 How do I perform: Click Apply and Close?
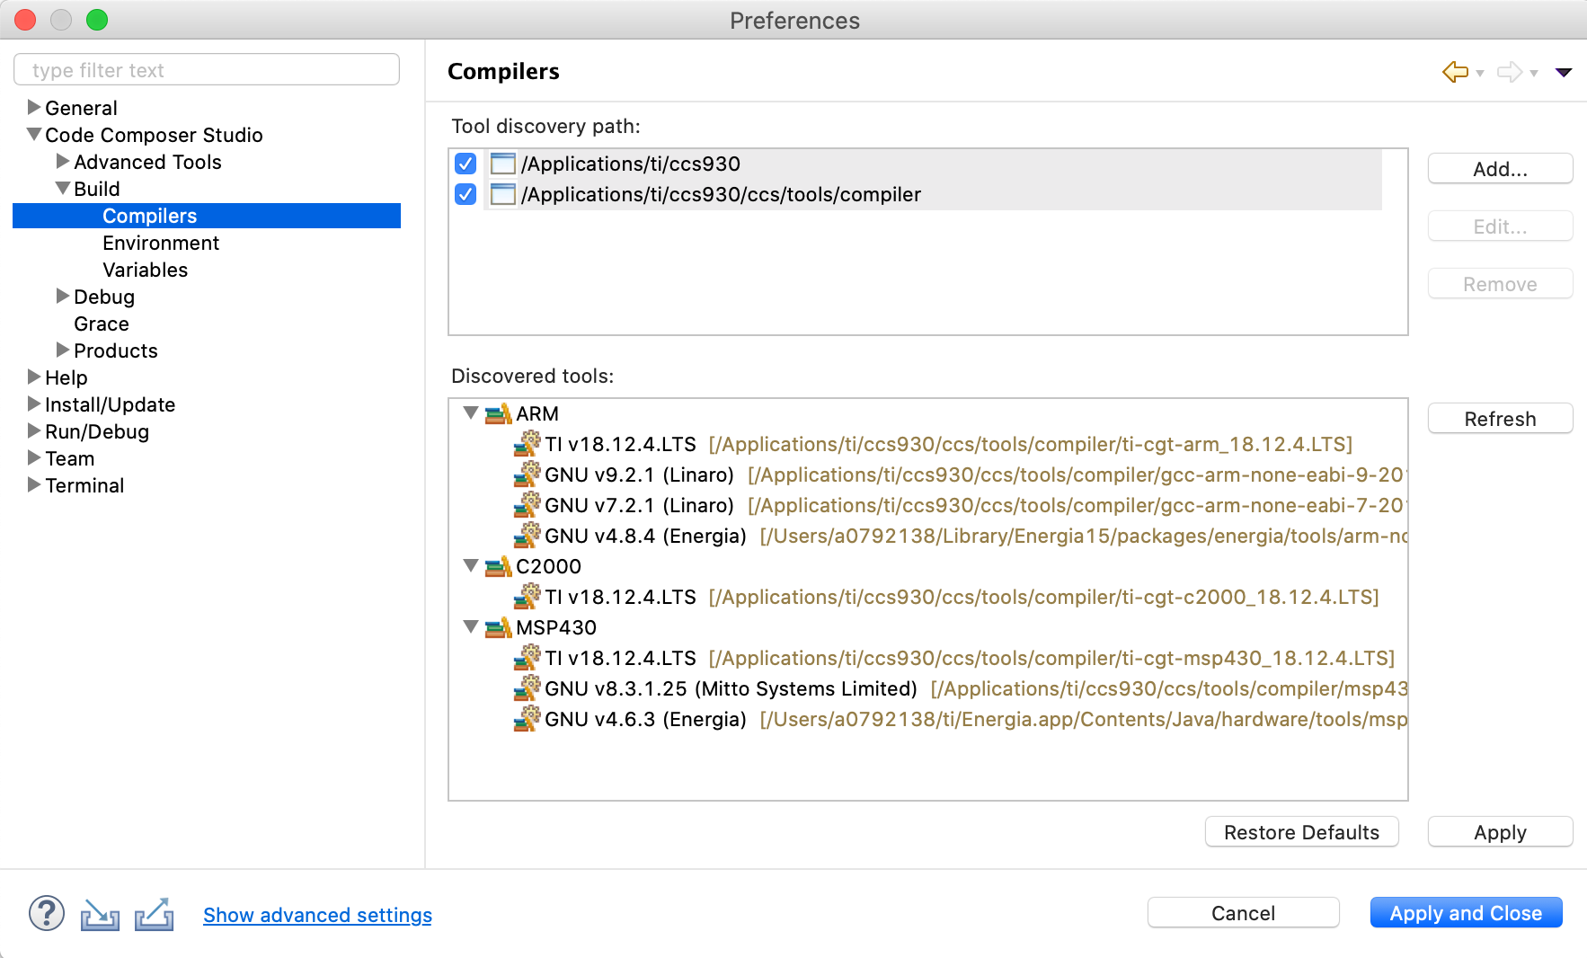(1466, 913)
